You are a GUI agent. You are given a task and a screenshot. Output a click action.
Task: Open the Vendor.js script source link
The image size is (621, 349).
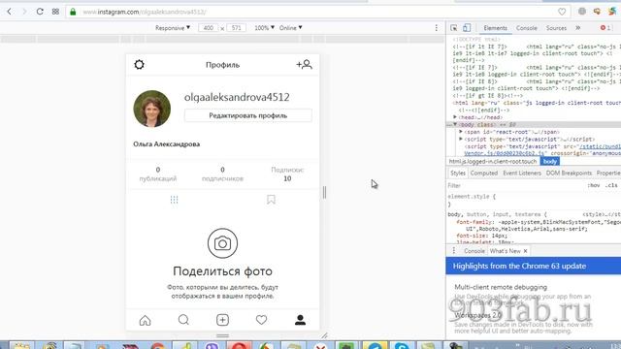[x=505, y=153]
